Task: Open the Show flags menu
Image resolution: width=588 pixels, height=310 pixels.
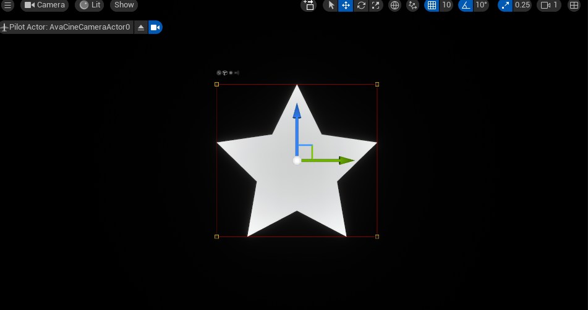Action: [x=124, y=5]
